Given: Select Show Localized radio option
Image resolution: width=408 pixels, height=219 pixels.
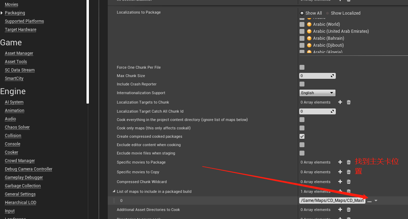Looking at the screenshot, I should click(343, 13).
